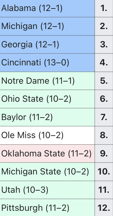Select the Georgia (12–1) entry
Image resolution: width=113 pixels, height=216 pixels.
click(x=47, y=45)
